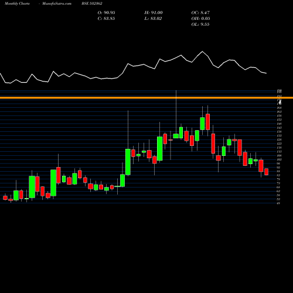Screen dimensions: 293x293
Task: Click the close value "C: 83.85"
Action: [106, 19]
